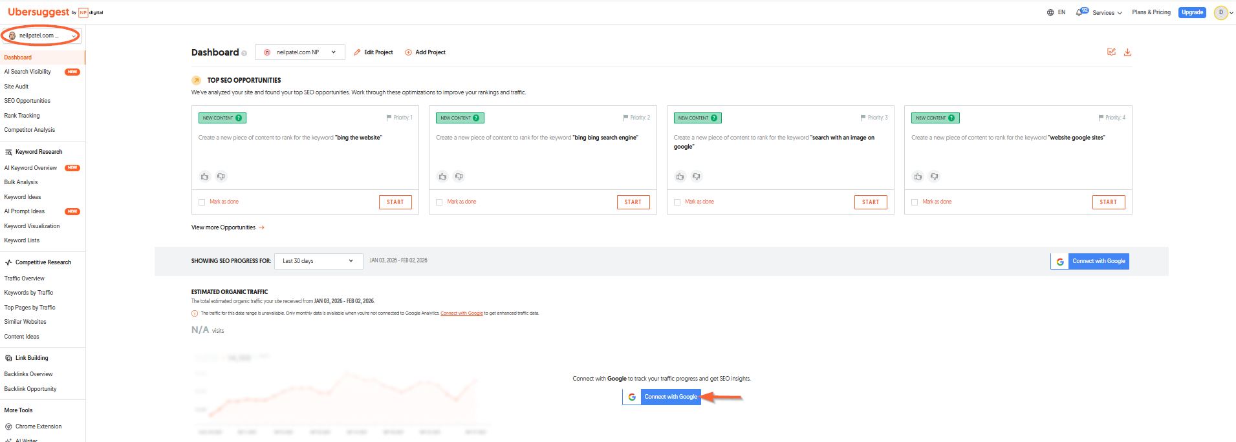
Task: Thumbs up the 'bing the website' opportunity
Action: (205, 176)
